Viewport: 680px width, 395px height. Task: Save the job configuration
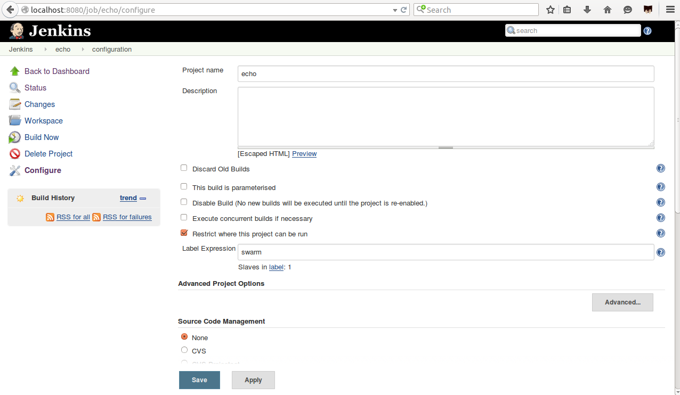[199, 380]
